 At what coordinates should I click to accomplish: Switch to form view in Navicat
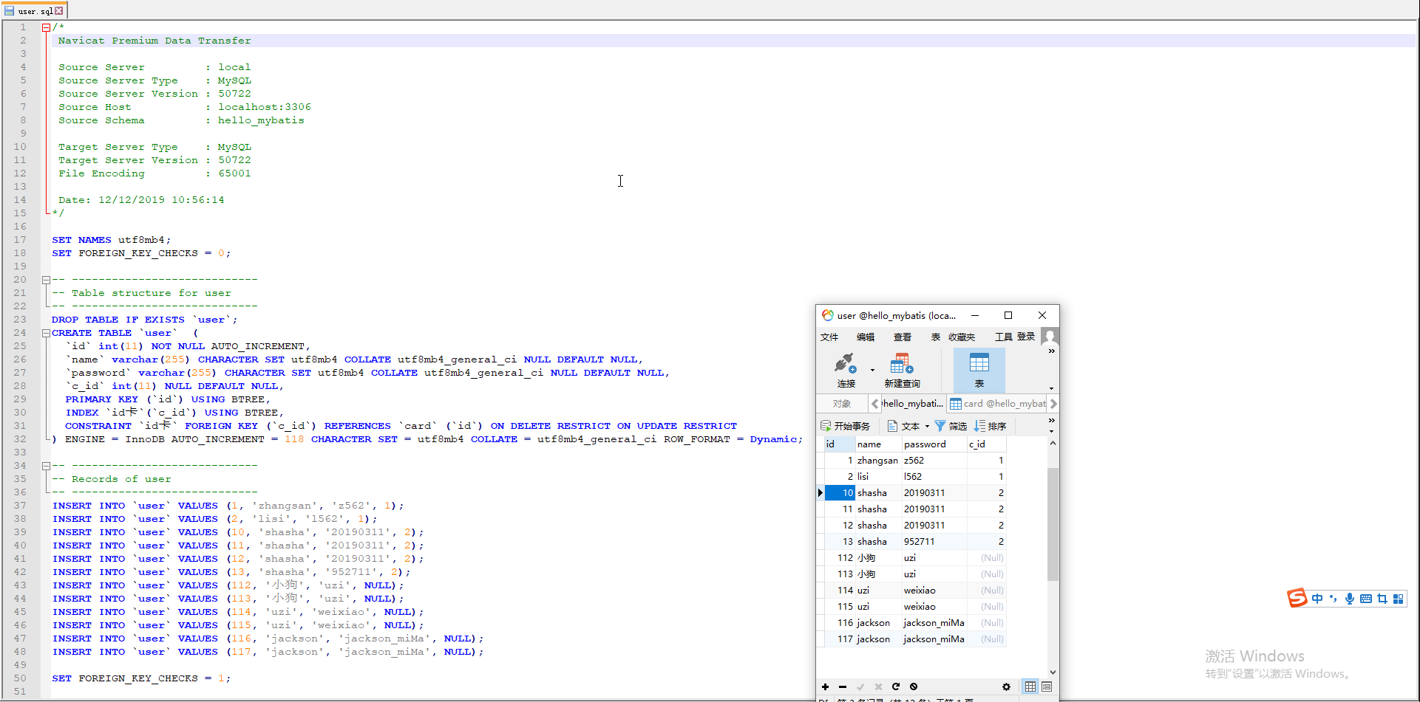coord(1047,686)
